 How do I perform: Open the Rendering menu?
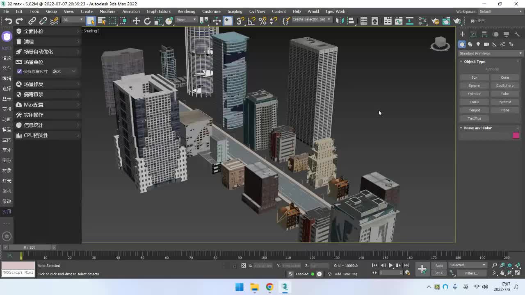tap(186, 11)
